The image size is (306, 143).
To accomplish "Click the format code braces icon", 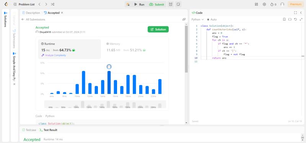I will pyautogui.click(x=290, y=19).
